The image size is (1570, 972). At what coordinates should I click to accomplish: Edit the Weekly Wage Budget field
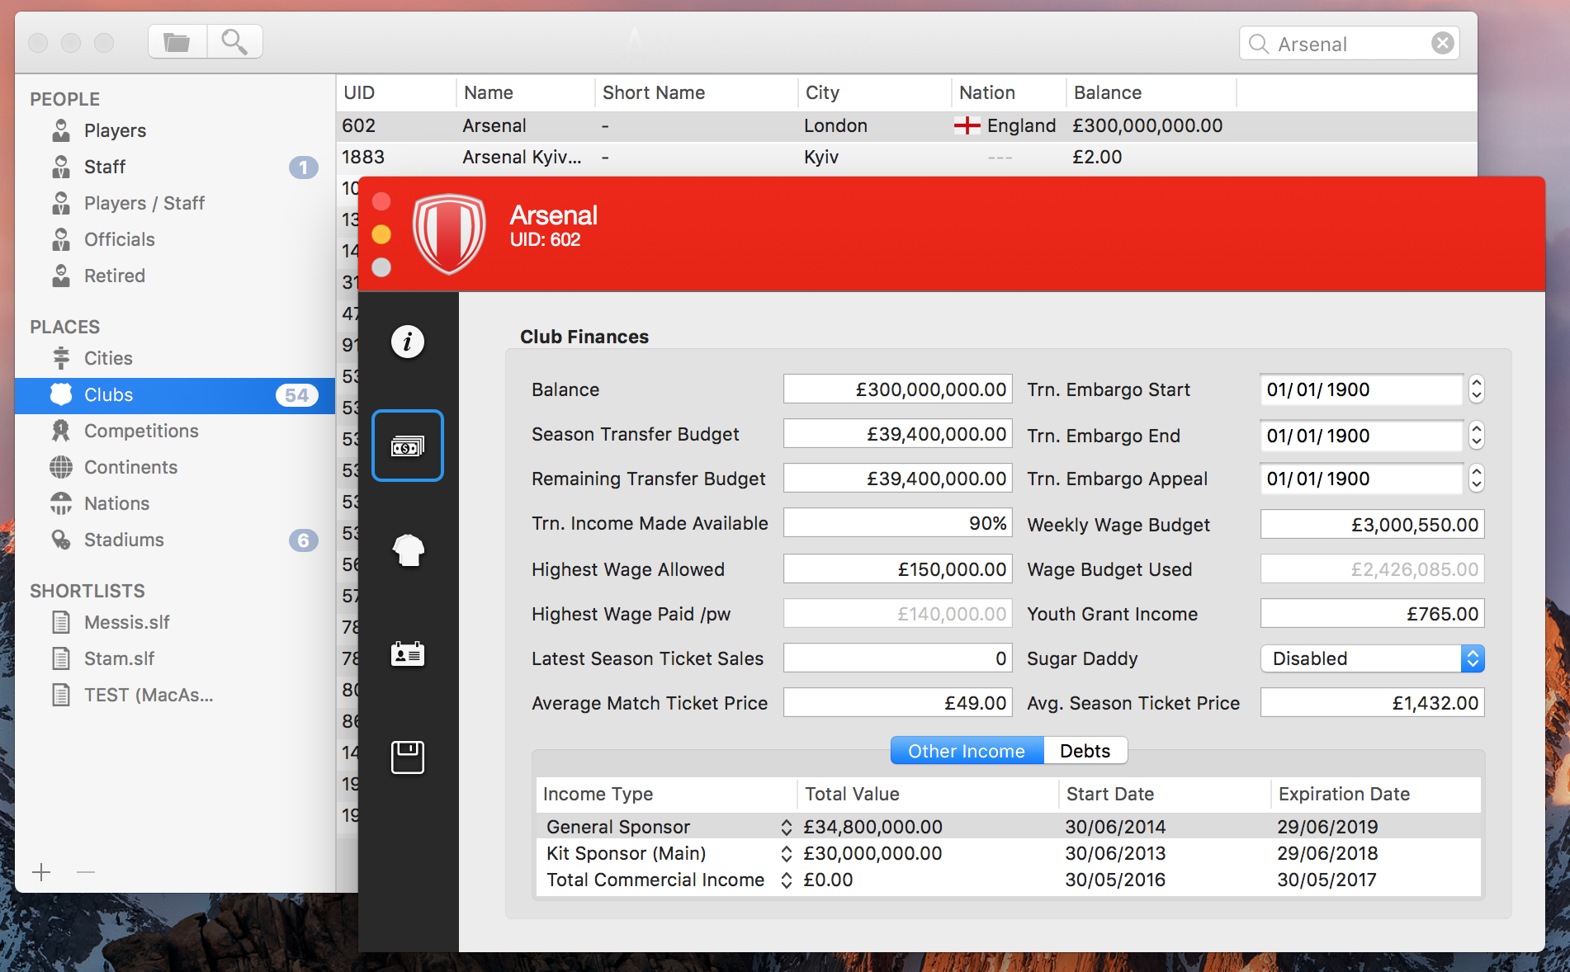[x=1372, y=525]
